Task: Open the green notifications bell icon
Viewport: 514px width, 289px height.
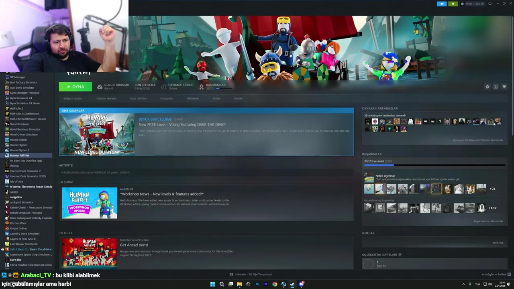Action: tap(453, 4)
